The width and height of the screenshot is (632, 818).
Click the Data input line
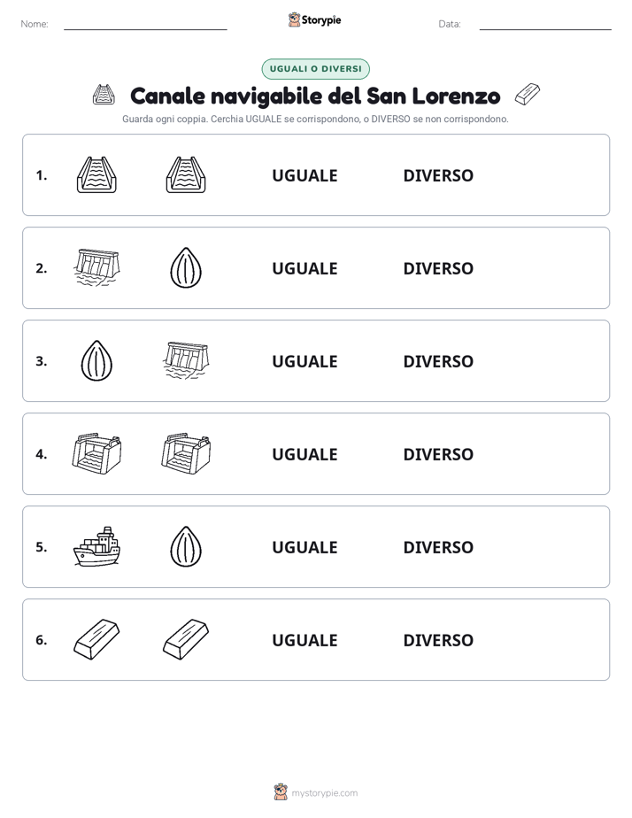(545, 25)
